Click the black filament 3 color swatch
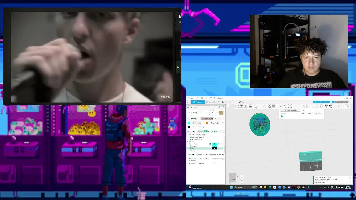 pyautogui.click(x=189, y=127)
